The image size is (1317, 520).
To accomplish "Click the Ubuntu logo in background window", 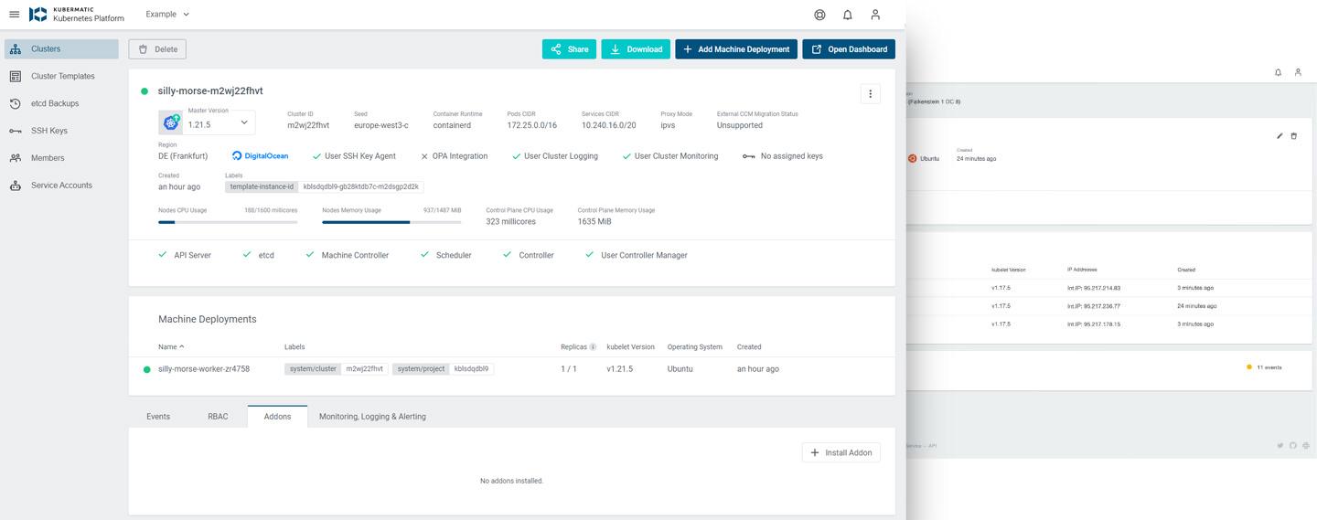I will coord(912,158).
